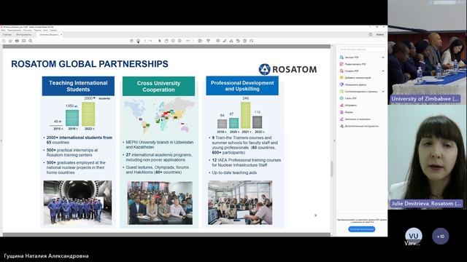Click the More tools entry
Image resolution: width=467 pixels, height=262 pixels.
pos(359,126)
